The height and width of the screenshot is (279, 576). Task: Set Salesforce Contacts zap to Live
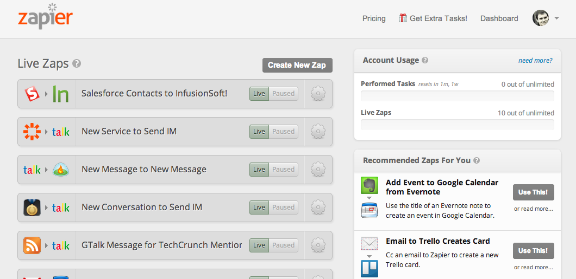click(x=259, y=94)
